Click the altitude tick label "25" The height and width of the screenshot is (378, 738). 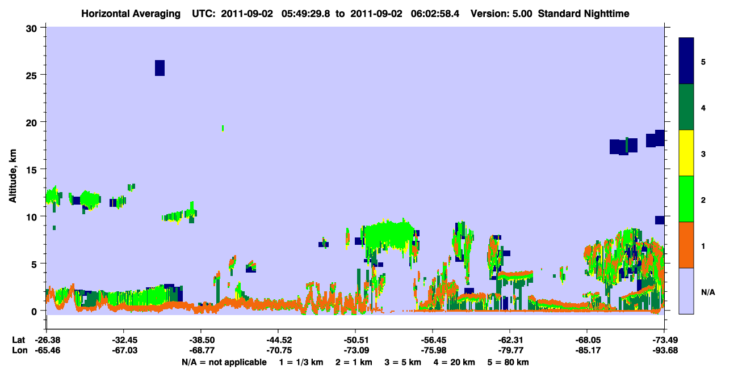(x=33, y=75)
